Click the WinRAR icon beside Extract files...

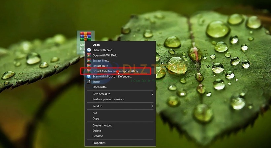tap(89, 61)
